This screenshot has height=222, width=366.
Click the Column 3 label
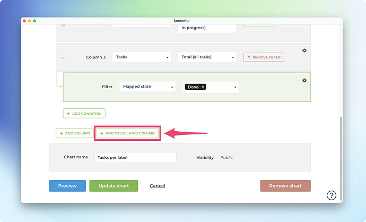pyautogui.click(x=95, y=57)
